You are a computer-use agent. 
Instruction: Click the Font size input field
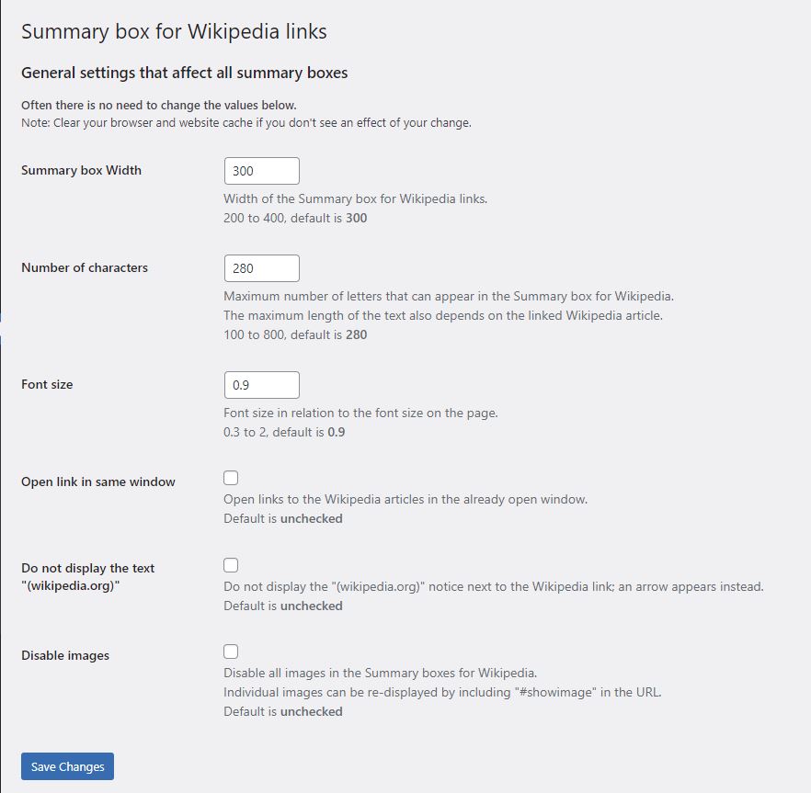261,384
